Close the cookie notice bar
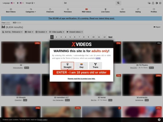163x122 pixels. [159, 120]
